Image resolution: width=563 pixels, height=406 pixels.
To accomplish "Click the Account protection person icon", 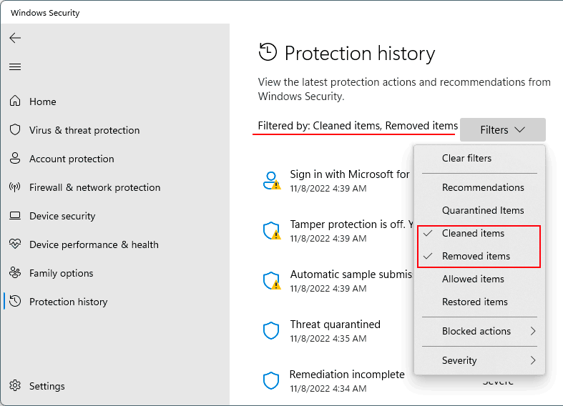I will (15, 158).
